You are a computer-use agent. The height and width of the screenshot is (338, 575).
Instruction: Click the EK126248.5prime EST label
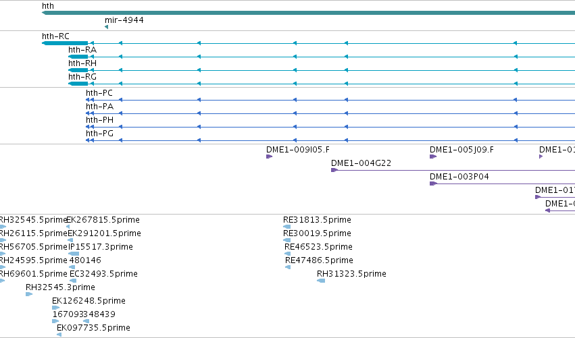point(89,301)
